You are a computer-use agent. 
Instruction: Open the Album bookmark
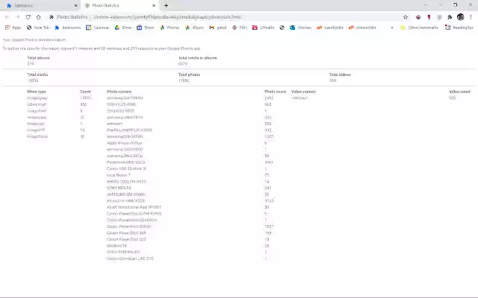[x=194, y=28]
